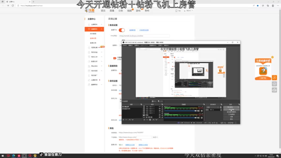281x158 pixels.
Task: Move scene down arrow in OBS scenes panel
Action: coord(133,120)
